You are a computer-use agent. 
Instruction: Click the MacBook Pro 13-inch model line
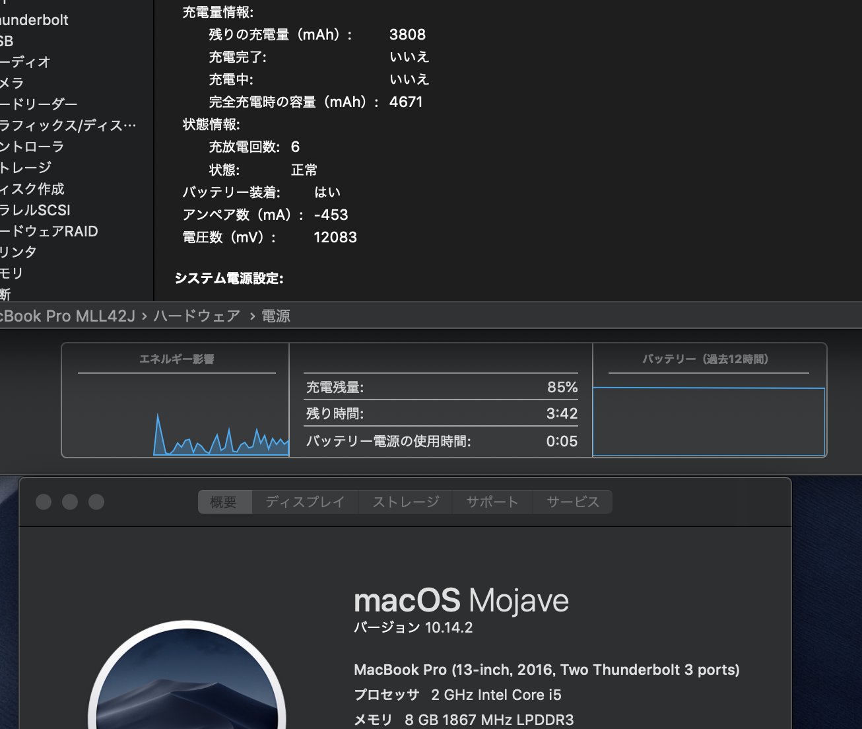pyautogui.click(x=547, y=670)
